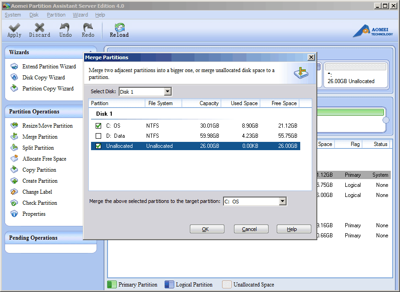Image resolution: width=400 pixels, height=292 pixels.
Task: Click the Redo arrow toolbar icon
Action: tap(88, 27)
